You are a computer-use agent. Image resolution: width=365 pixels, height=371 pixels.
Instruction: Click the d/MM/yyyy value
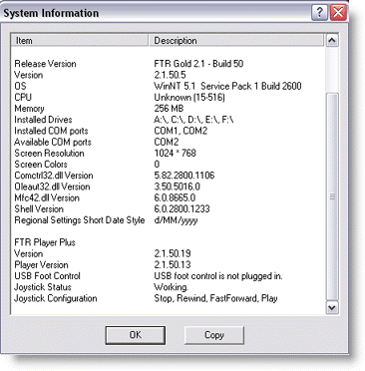[176, 220]
